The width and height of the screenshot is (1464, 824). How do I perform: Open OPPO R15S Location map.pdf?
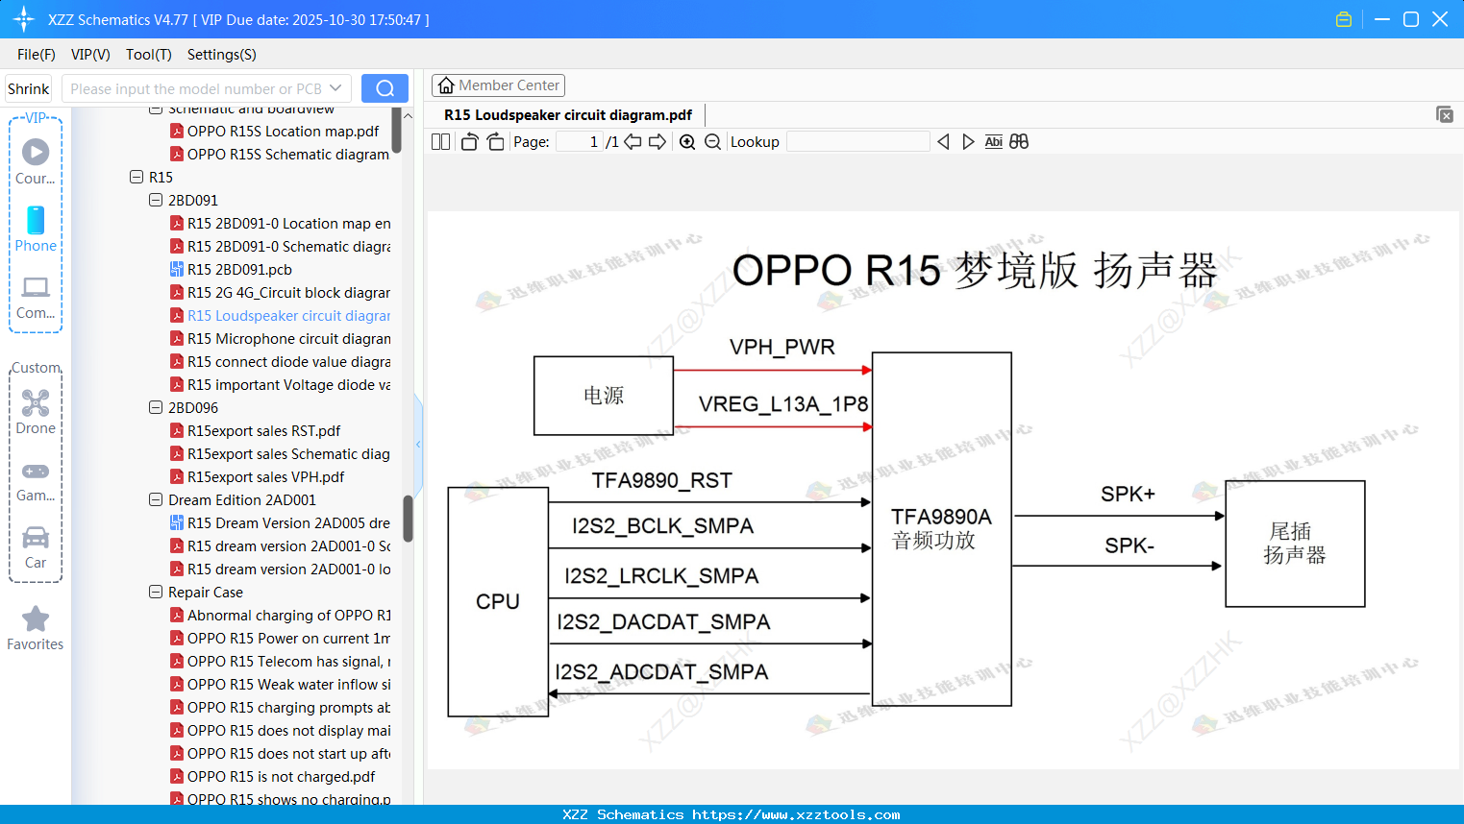pos(275,132)
